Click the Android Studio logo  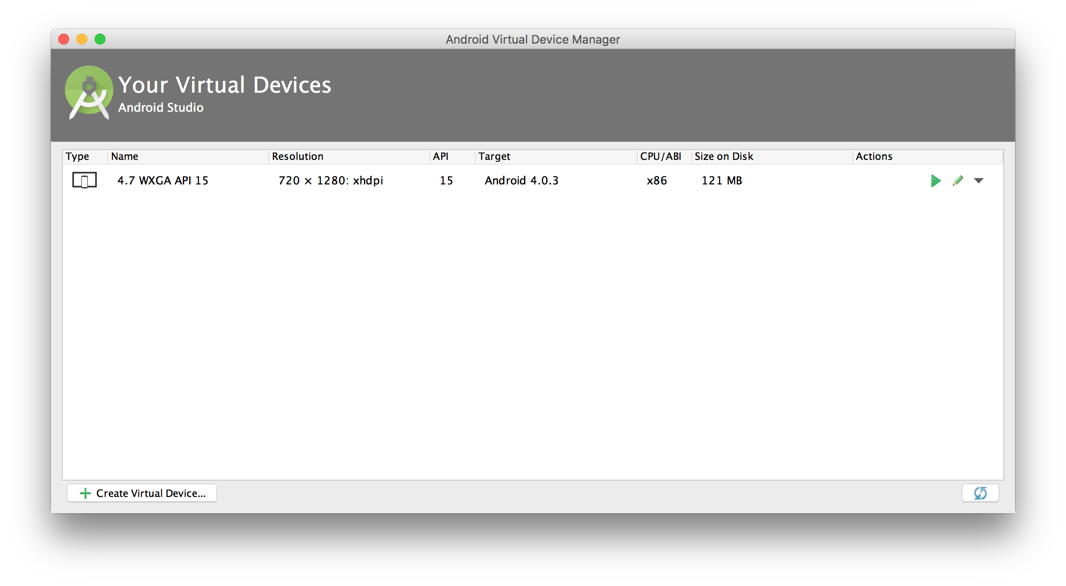tap(89, 93)
